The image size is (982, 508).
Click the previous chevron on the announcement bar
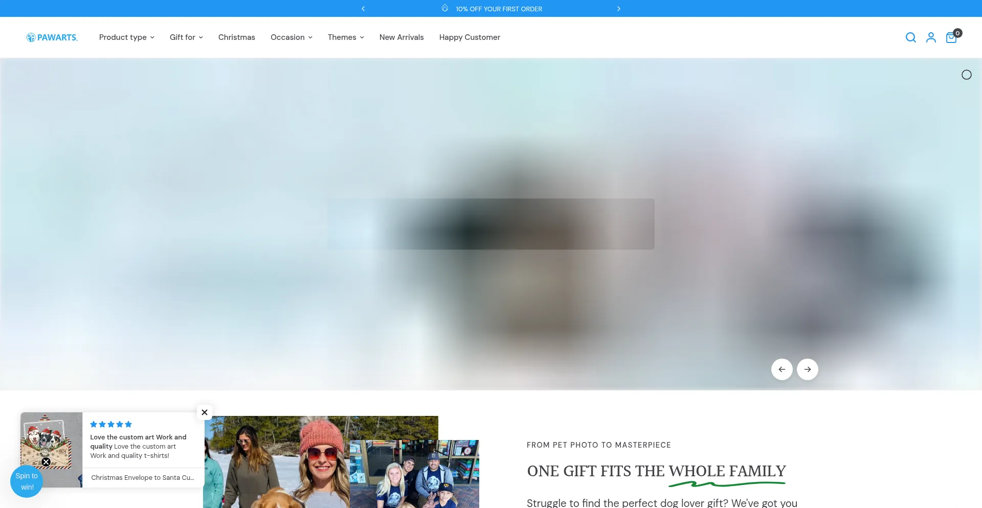pyautogui.click(x=363, y=8)
